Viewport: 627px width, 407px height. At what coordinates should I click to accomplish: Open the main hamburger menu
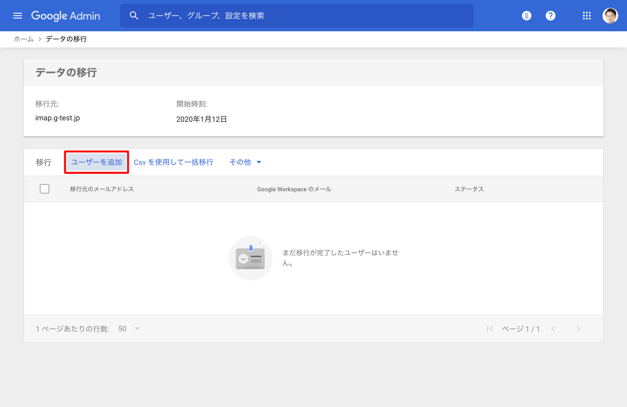click(x=18, y=16)
